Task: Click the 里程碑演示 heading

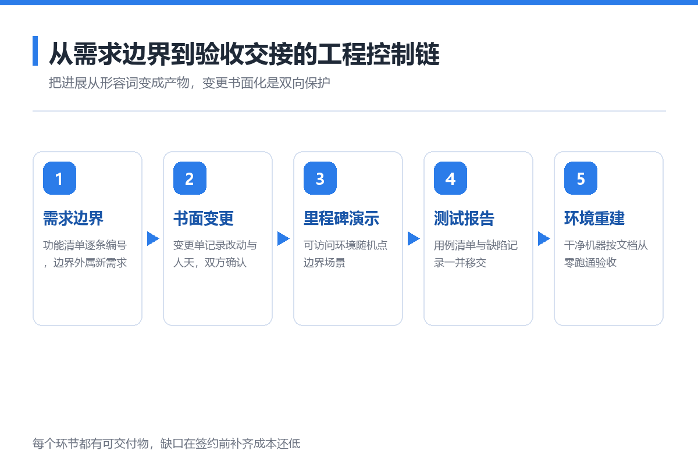Action: [341, 219]
